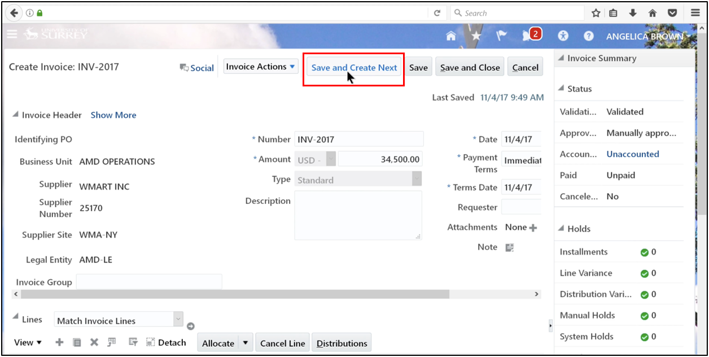Click the Invoice Group input field
This screenshot has width=709, height=357.
(x=148, y=281)
